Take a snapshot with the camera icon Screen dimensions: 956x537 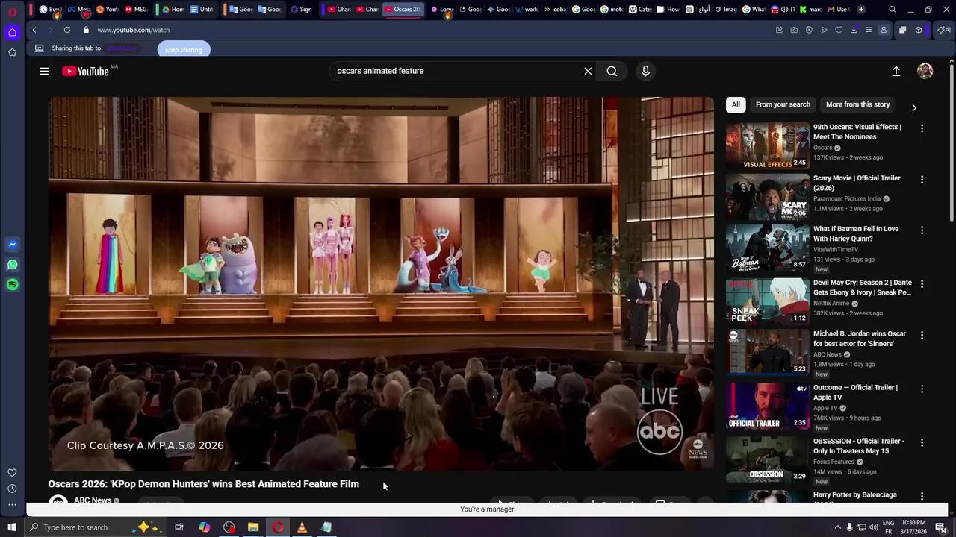794,30
